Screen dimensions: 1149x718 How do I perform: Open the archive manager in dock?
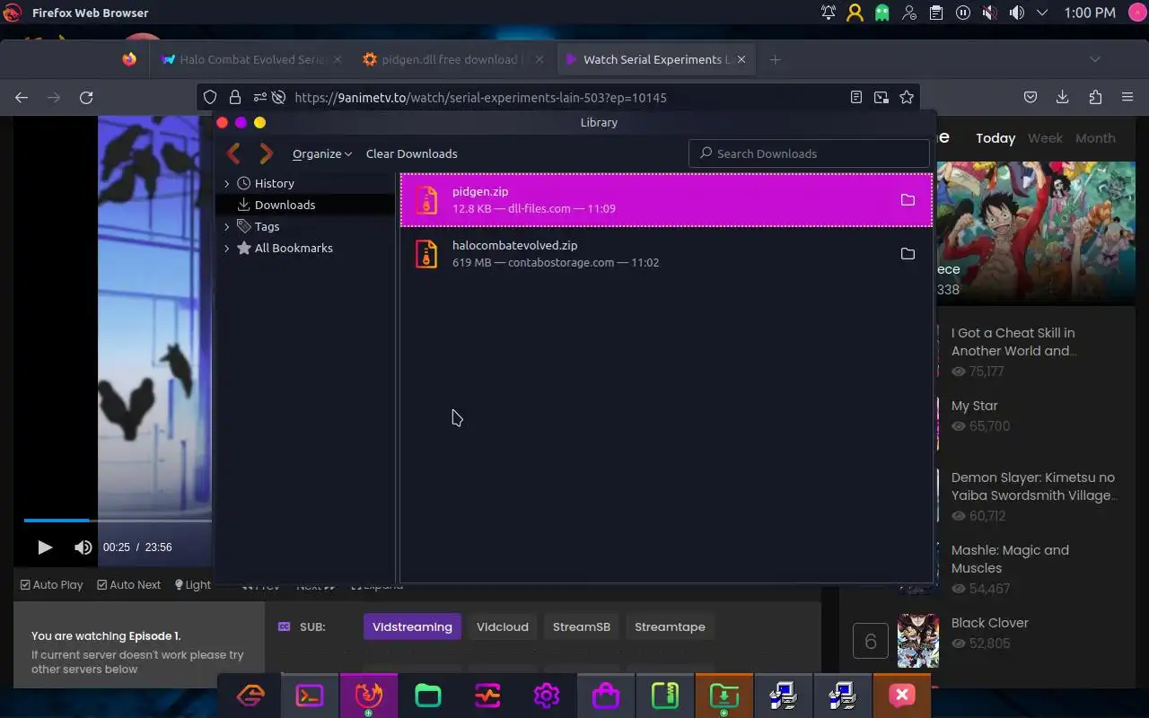tap(665, 696)
